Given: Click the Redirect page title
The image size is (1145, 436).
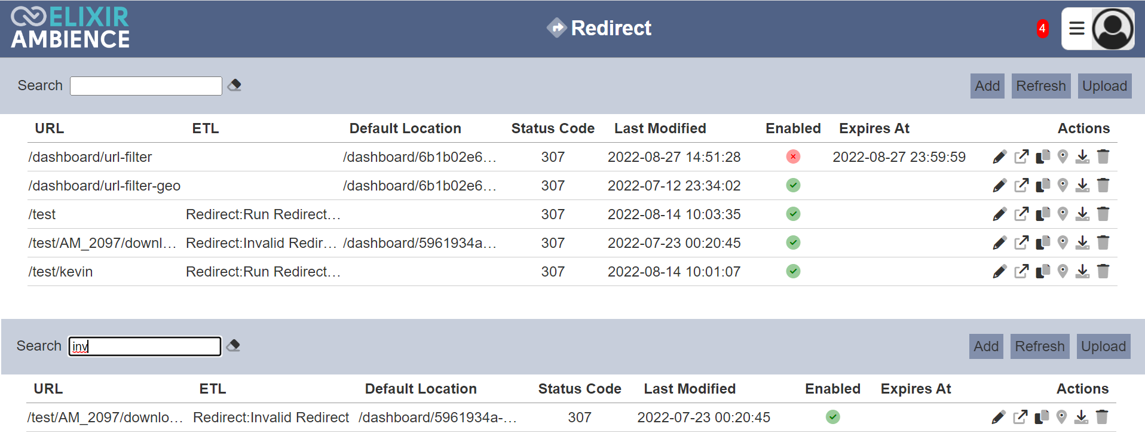Looking at the screenshot, I should [x=611, y=28].
